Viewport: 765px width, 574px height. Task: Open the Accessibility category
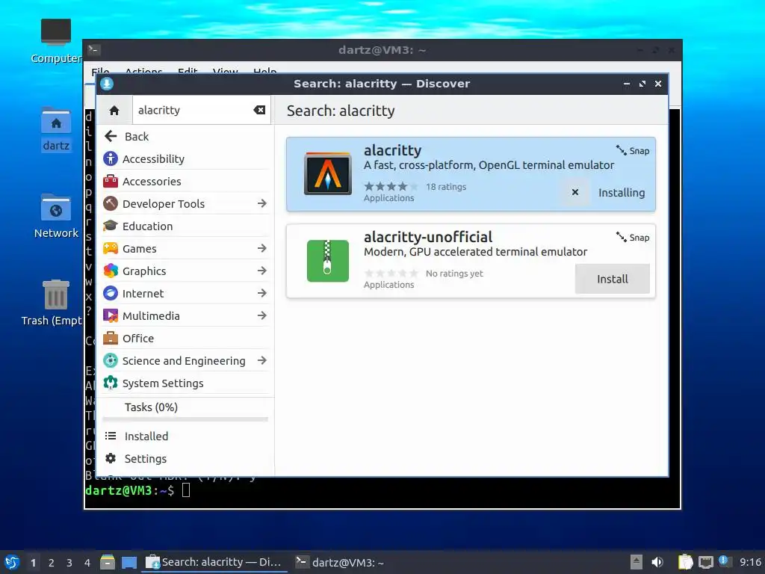[185, 158]
